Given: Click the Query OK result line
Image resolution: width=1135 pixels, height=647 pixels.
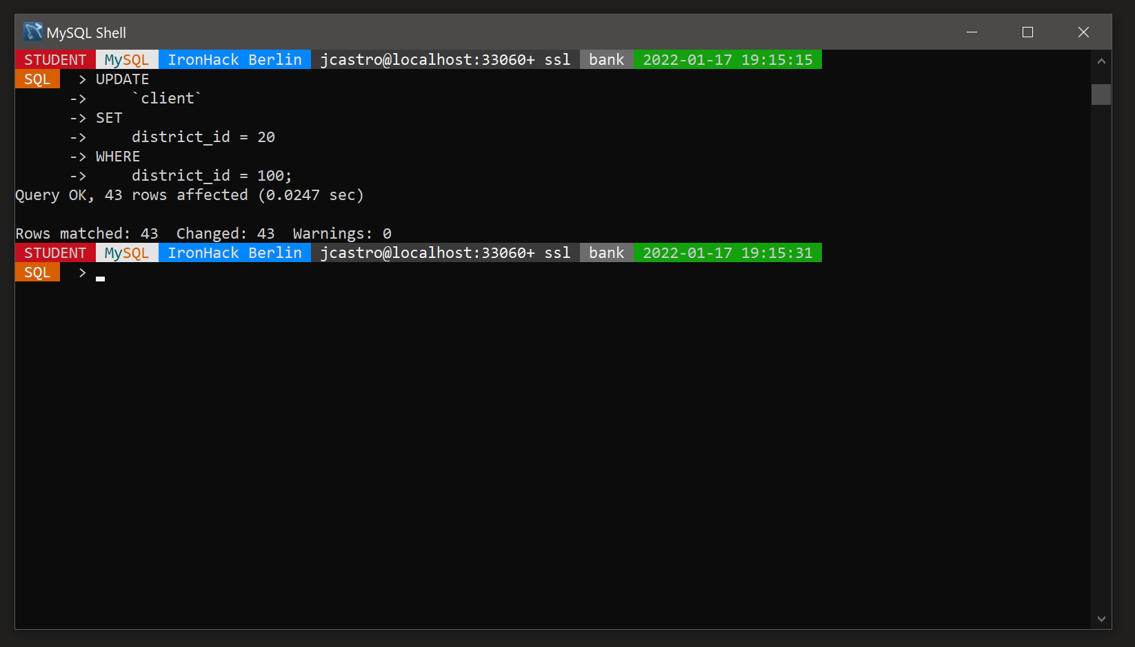Looking at the screenshot, I should (x=190, y=195).
